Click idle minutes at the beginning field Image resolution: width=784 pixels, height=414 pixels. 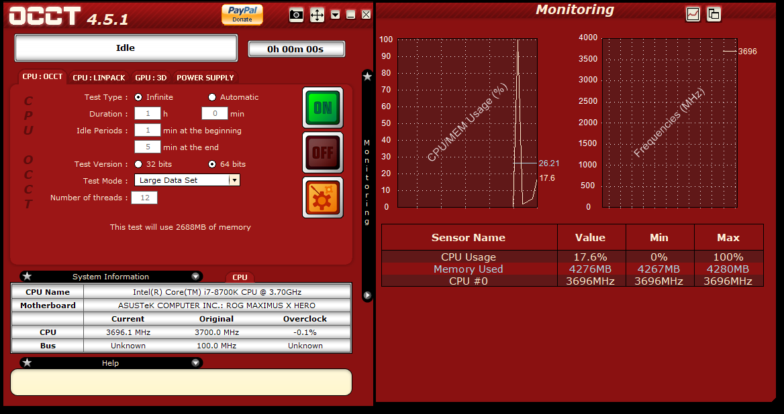click(148, 131)
